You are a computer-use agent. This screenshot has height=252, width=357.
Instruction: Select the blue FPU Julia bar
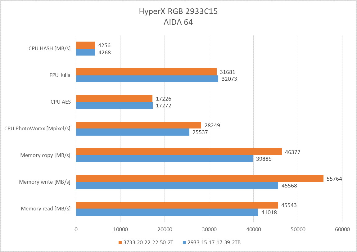[147, 79]
